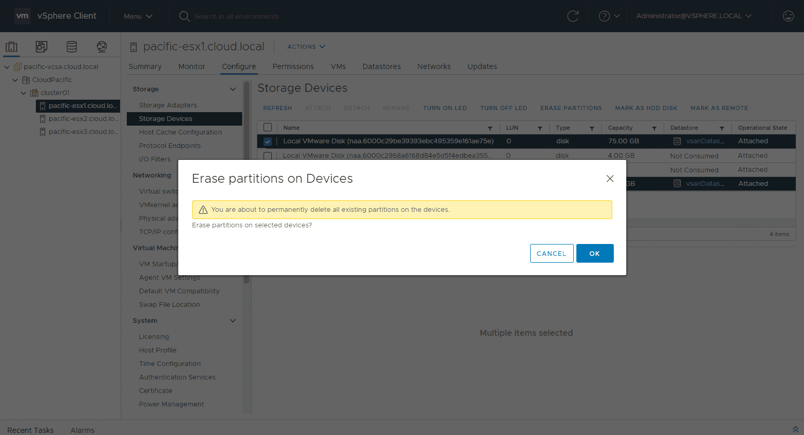Switch to VMs and Templates inventory icon
The height and width of the screenshot is (435, 804).
tap(42, 47)
